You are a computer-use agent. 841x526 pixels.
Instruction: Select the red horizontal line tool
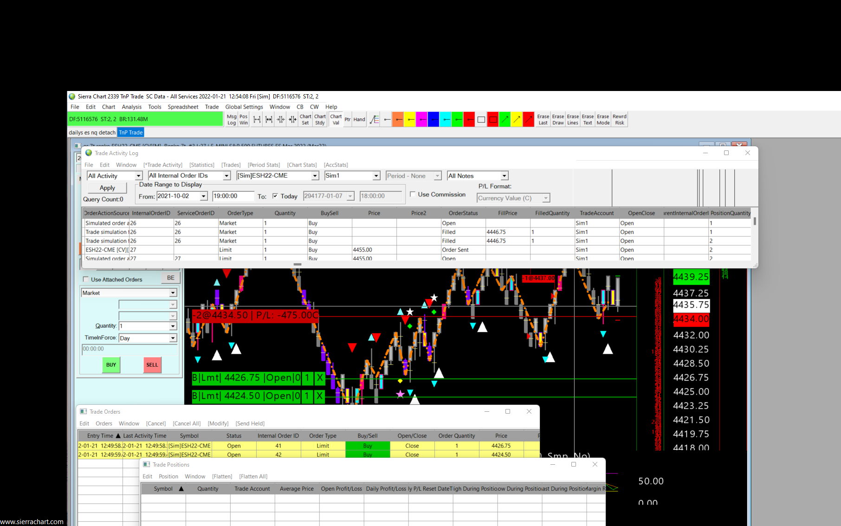tap(469, 120)
